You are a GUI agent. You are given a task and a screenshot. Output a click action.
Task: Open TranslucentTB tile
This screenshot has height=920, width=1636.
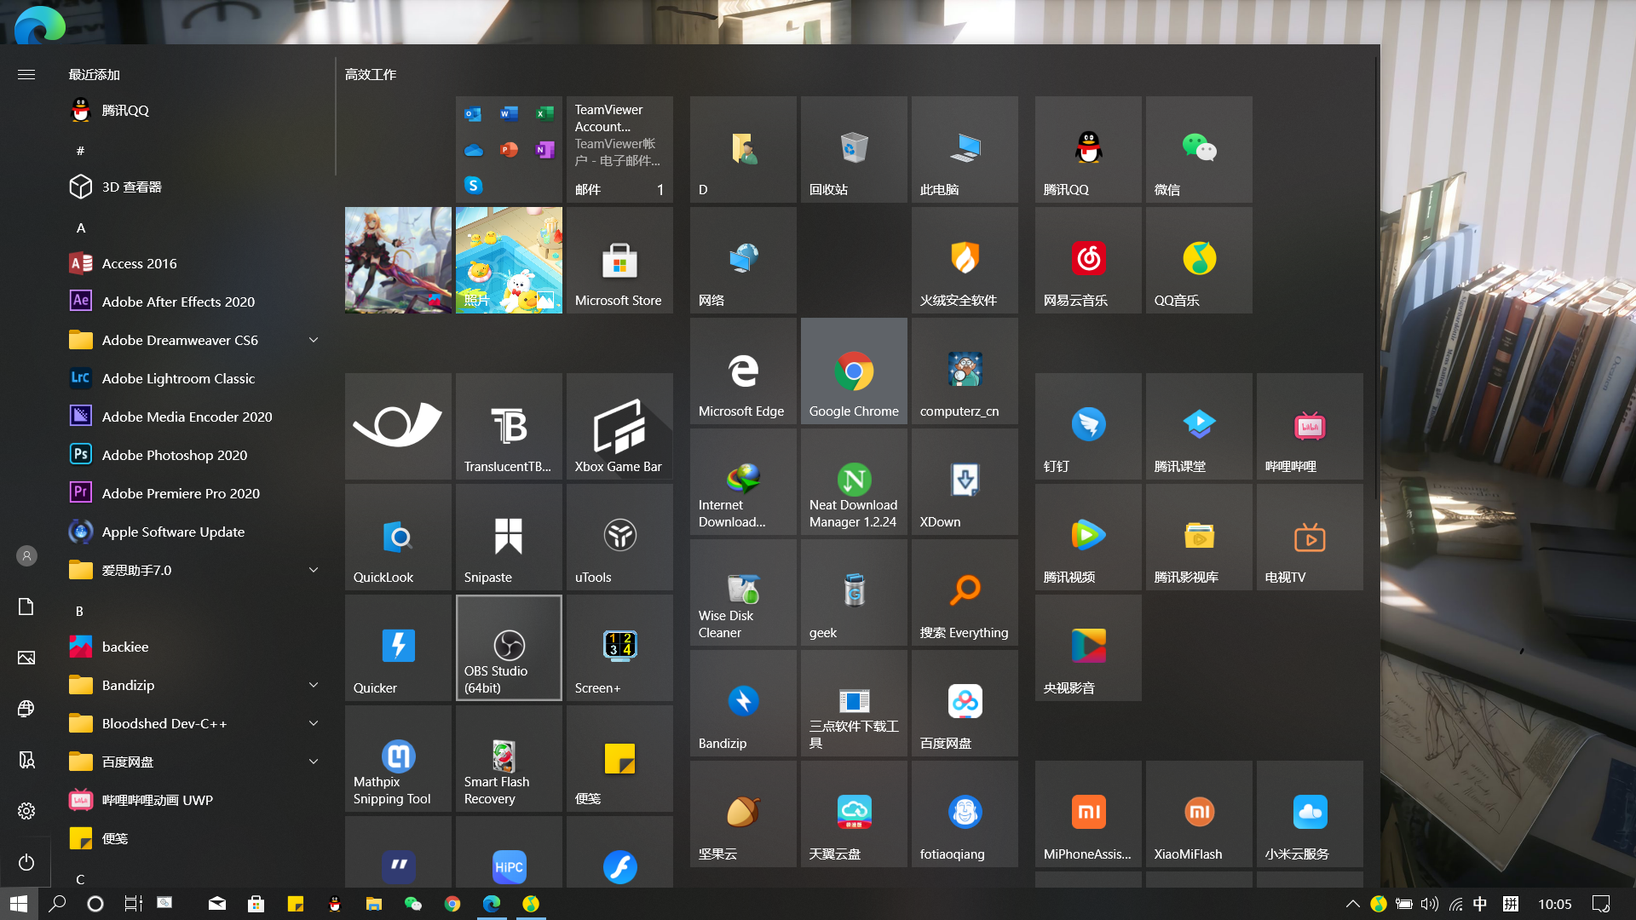[509, 426]
